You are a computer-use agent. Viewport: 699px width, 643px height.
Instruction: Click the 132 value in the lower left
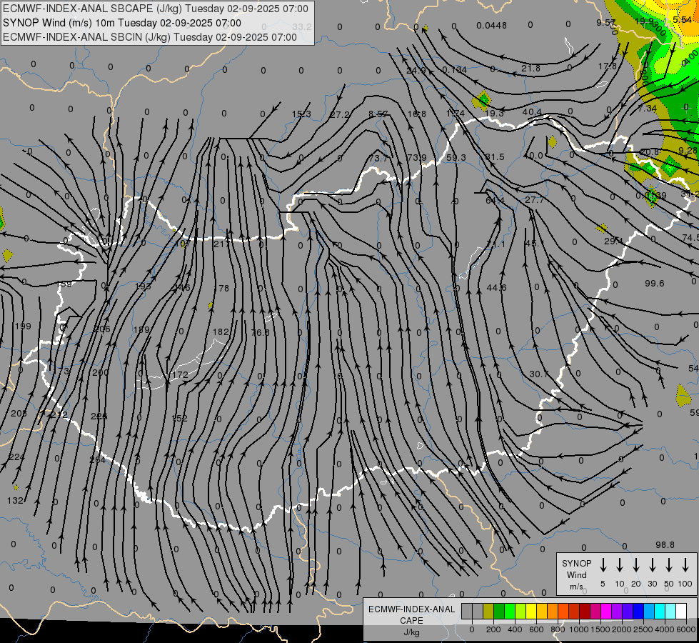(x=15, y=500)
